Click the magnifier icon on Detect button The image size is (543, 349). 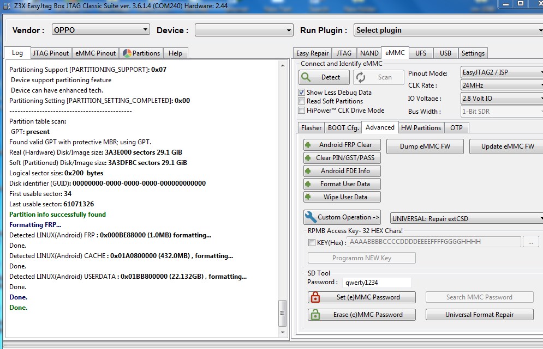click(306, 77)
